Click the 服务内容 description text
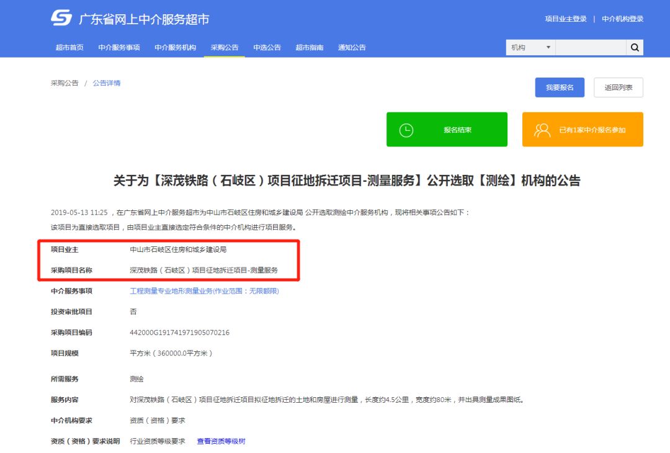 point(327,400)
